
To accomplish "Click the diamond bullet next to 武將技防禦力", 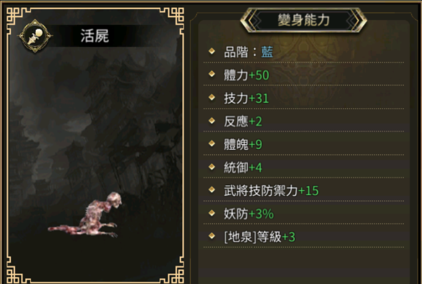I will (212, 189).
